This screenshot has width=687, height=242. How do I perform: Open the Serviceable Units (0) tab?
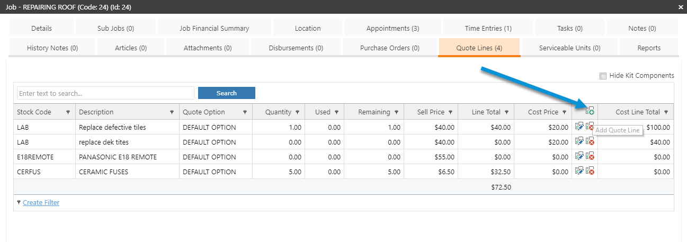[570, 48]
